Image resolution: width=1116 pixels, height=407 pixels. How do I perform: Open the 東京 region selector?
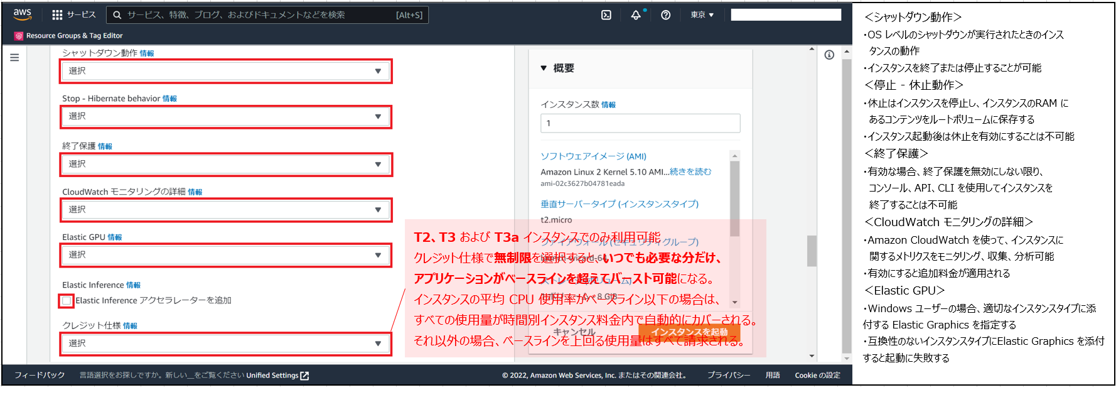702,15
